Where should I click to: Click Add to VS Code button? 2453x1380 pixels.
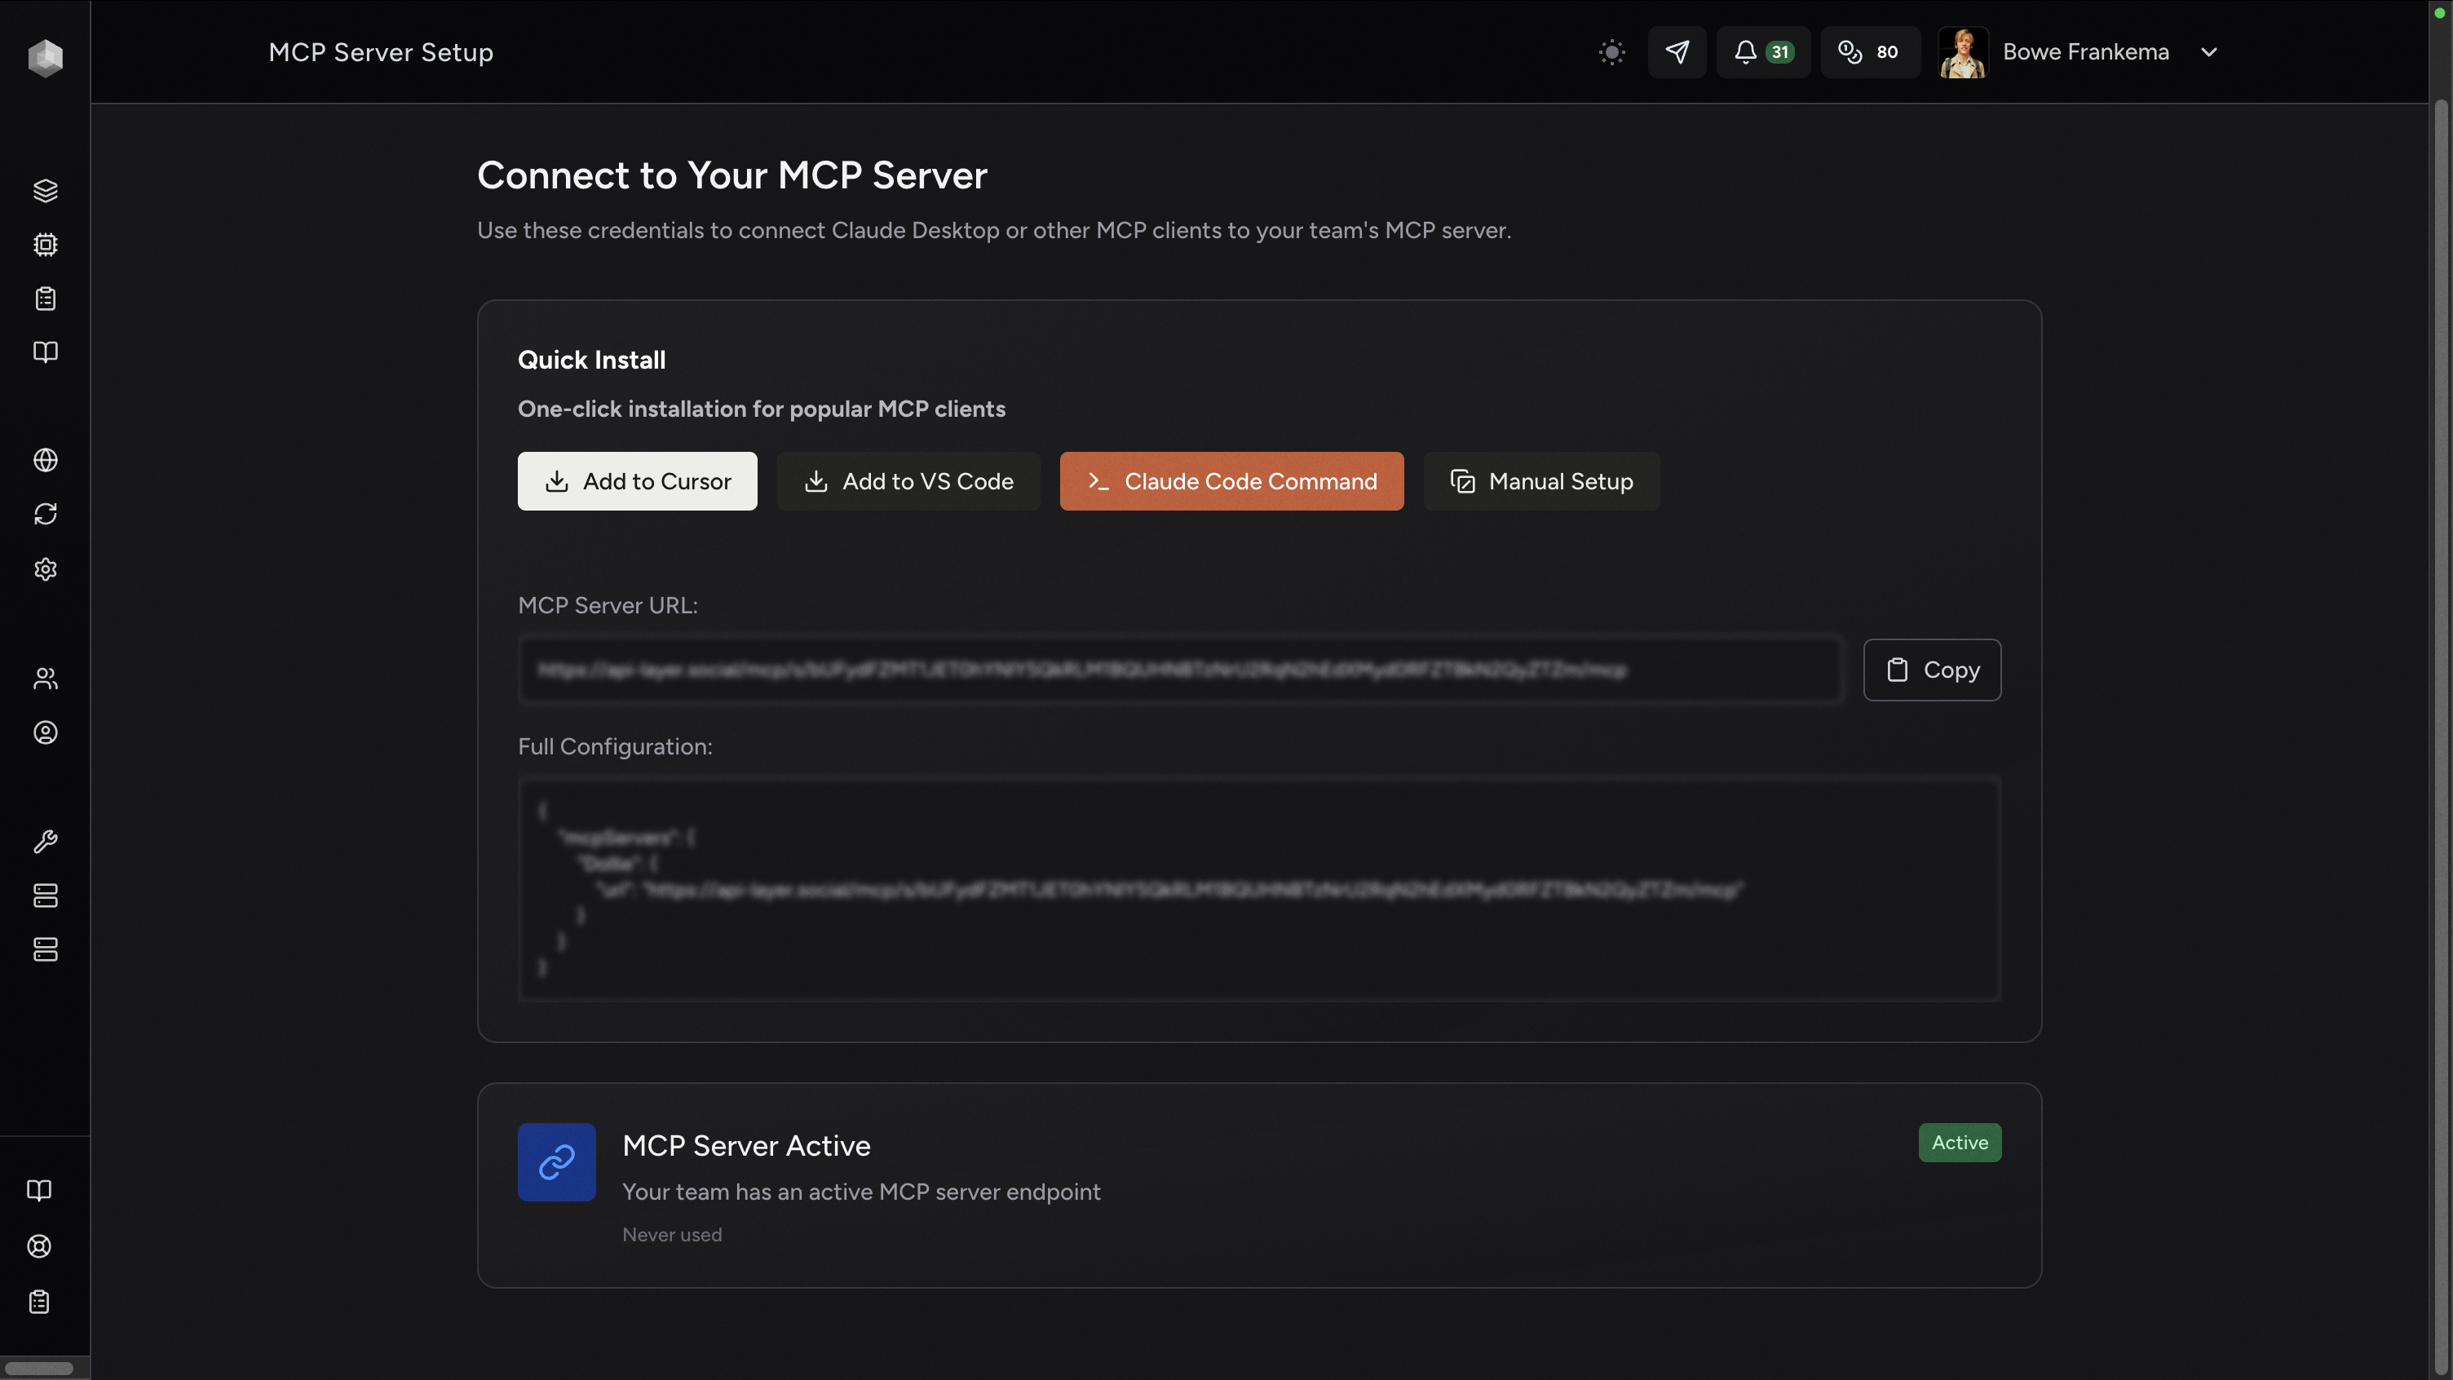[908, 481]
